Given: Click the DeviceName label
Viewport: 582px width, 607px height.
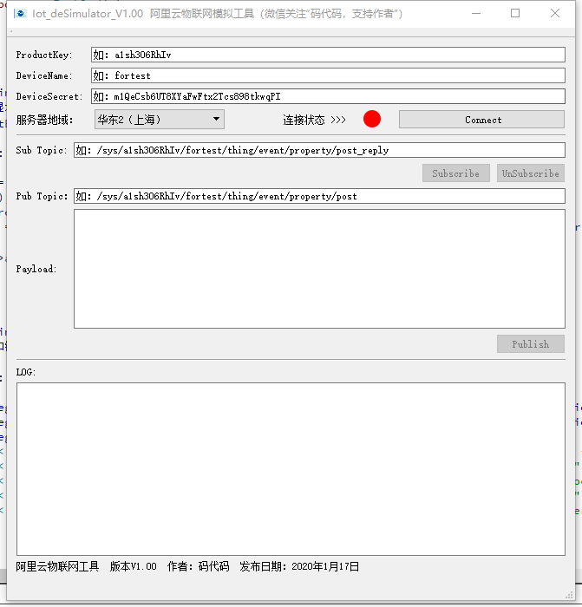Looking at the screenshot, I should click(43, 76).
